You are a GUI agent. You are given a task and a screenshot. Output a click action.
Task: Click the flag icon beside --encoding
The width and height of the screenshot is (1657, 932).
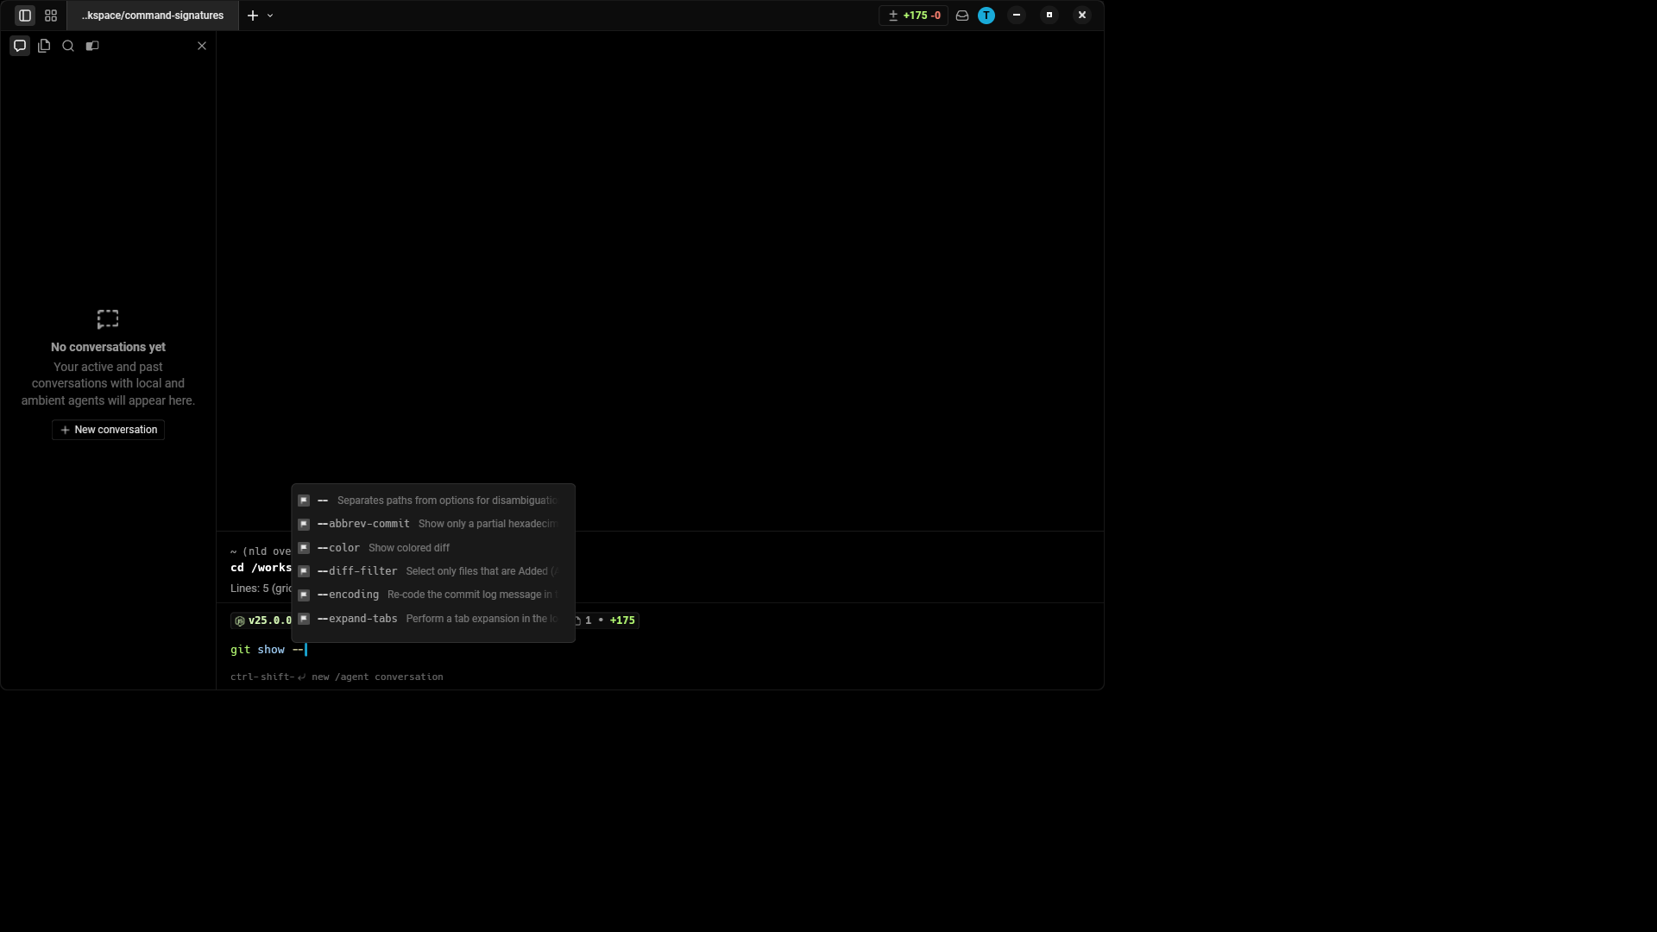coord(304,595)
